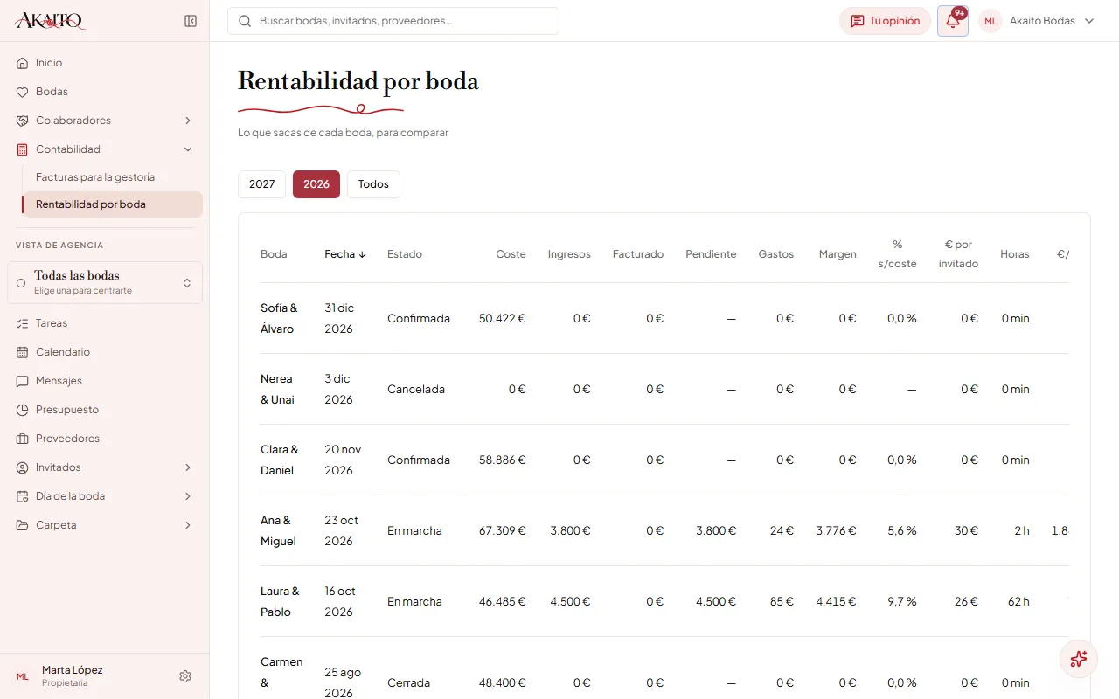
Task: Click the 67.309 € cost value
Action: 503,531
